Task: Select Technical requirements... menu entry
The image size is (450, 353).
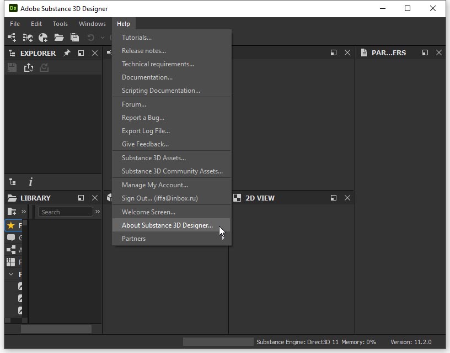Action: [x=172, y=64]
